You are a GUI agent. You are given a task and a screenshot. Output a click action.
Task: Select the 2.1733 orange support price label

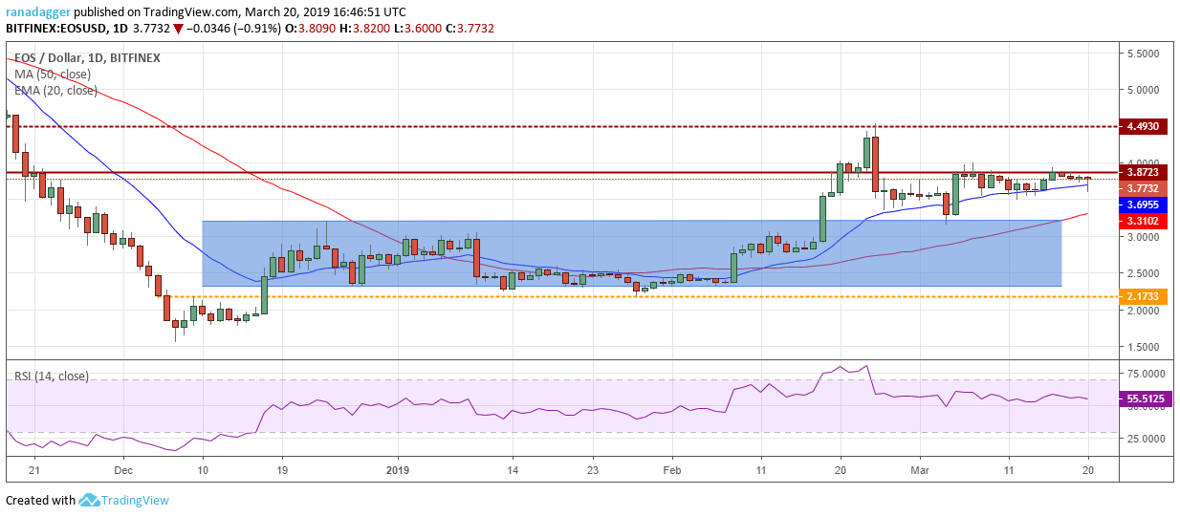pyautogui.click(x=1143, y=296)
